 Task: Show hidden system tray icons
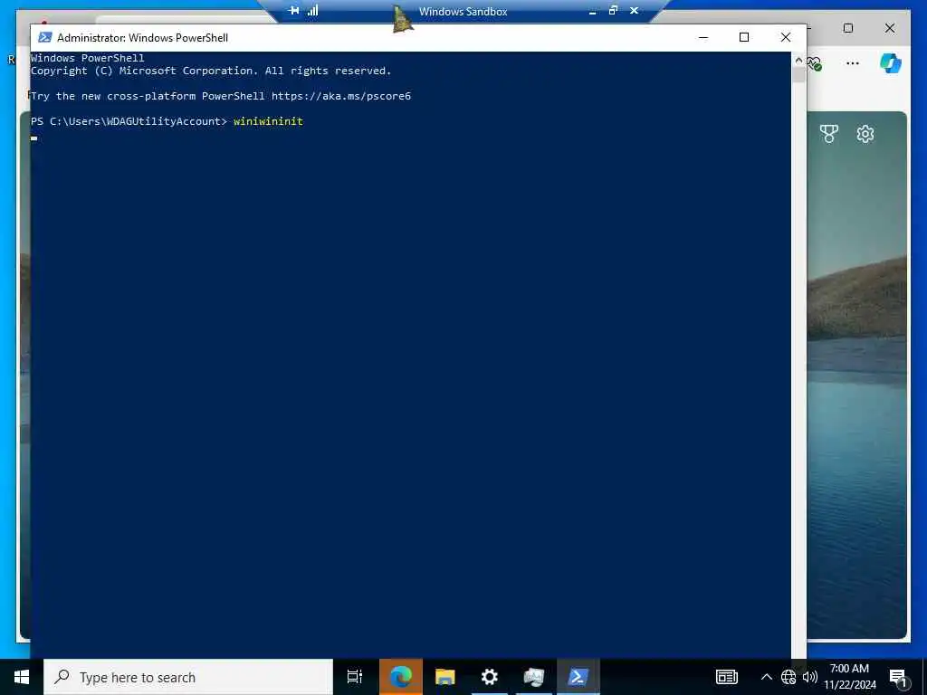(766, 677)
